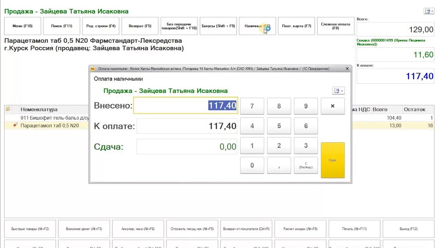Click Выход (F12) button

pyautogui.click(x=409, y=229)
